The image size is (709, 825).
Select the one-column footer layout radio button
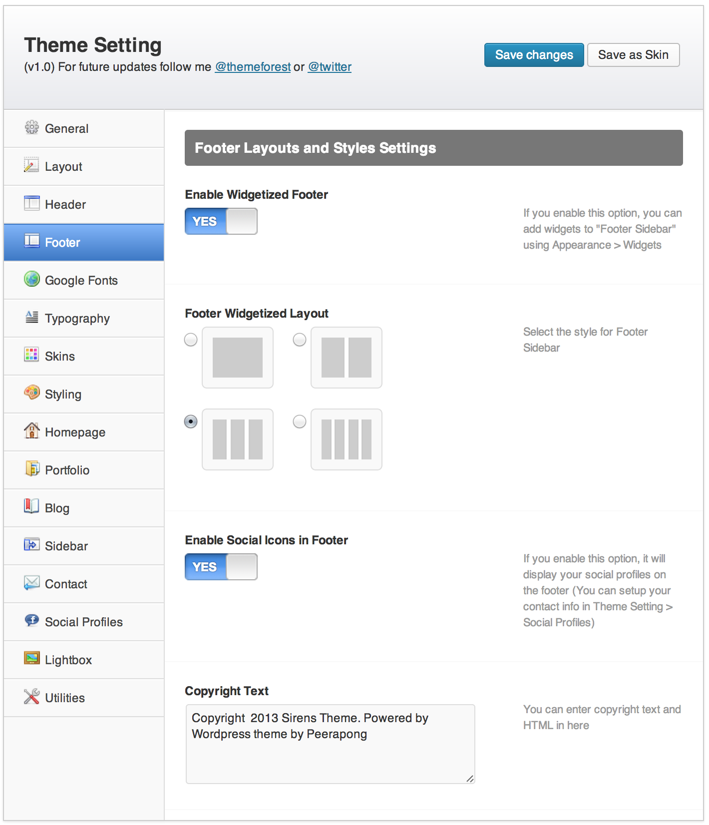(x=191, y=340)
